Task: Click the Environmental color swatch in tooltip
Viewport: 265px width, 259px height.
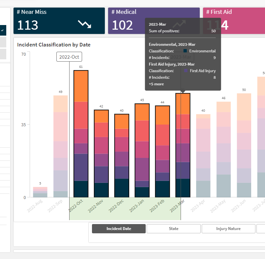Action: (x=185, y=51)
